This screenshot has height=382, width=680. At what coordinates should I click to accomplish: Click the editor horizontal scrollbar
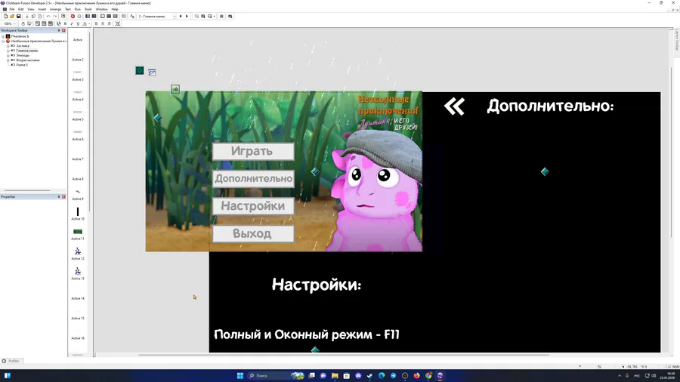click(x=344, y=355)
